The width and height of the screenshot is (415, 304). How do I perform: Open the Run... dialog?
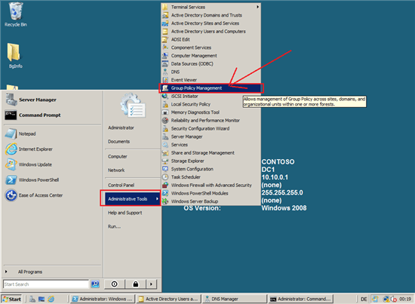click(x=114, y=226)
